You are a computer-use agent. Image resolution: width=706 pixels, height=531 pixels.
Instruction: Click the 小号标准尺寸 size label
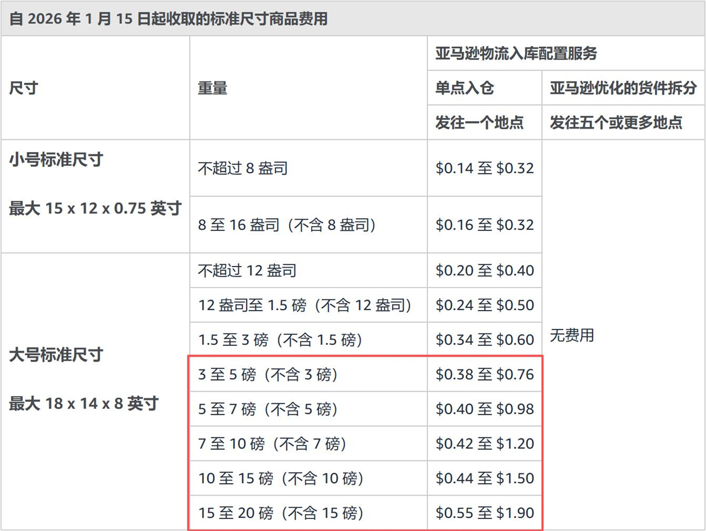tap(56, 160)
